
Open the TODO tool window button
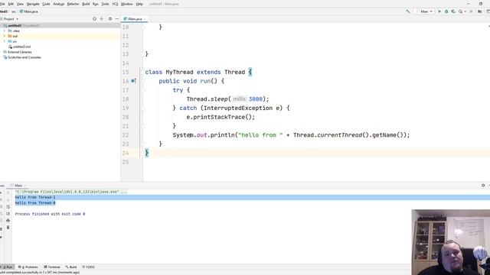pyautogui.click(x=89, y=267)
